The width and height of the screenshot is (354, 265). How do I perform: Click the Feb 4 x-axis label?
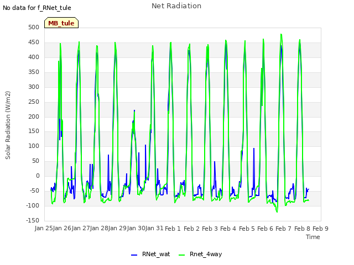(228, 229)
